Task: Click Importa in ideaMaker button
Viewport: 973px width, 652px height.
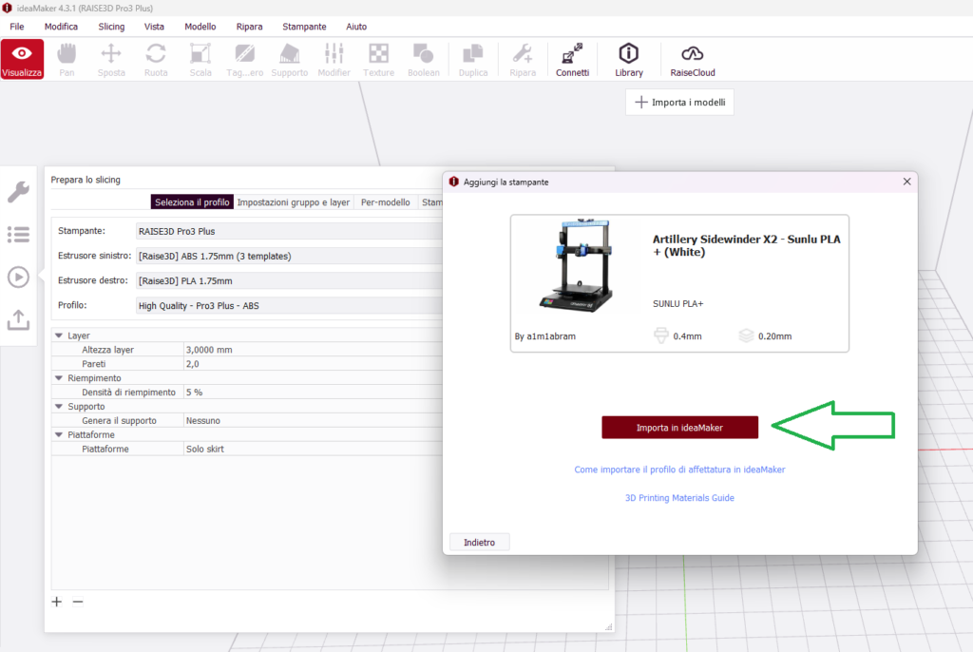Action: click(679, 427)
